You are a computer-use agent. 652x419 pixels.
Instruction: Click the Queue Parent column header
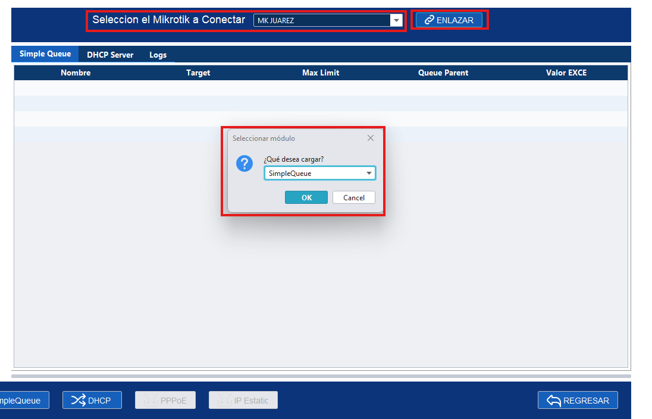click(443, 73)
